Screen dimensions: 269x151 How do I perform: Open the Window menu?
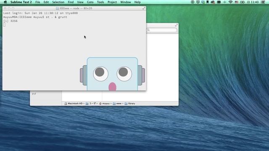pos(125,2)
